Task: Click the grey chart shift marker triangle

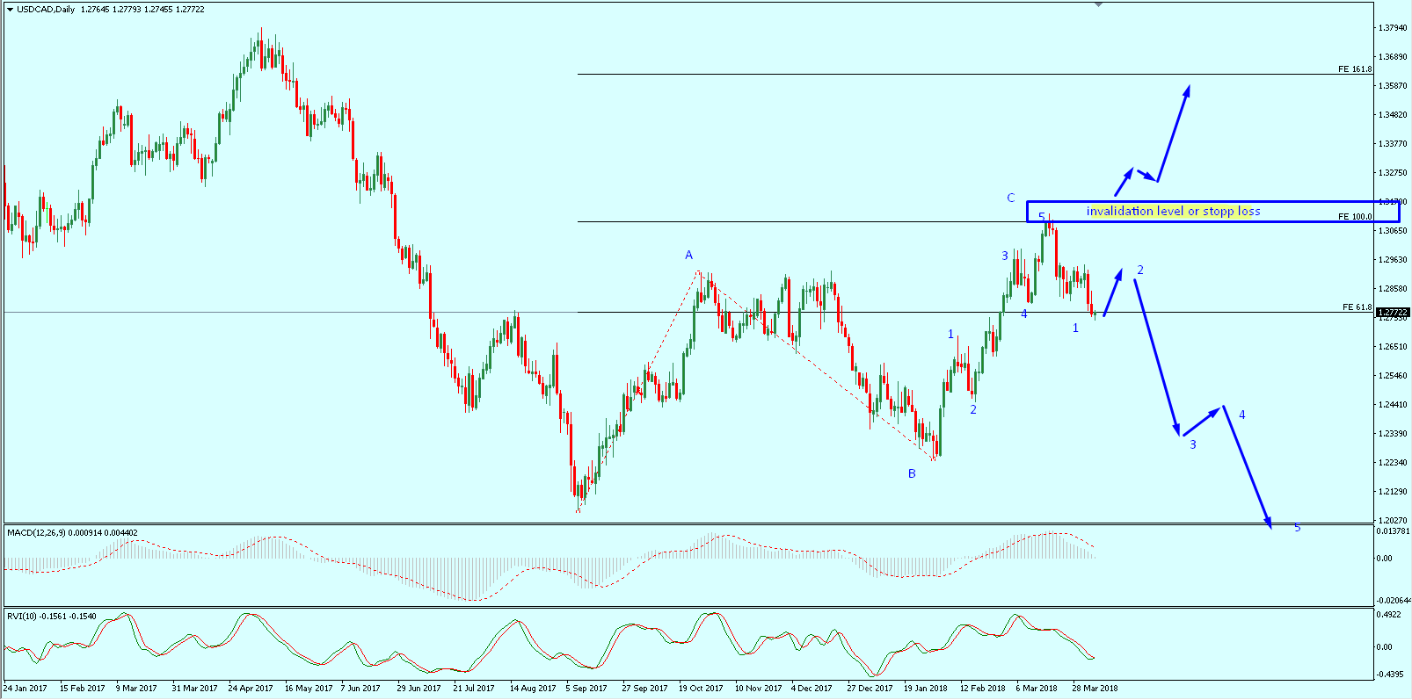Action: click(x=1098, y=5)
